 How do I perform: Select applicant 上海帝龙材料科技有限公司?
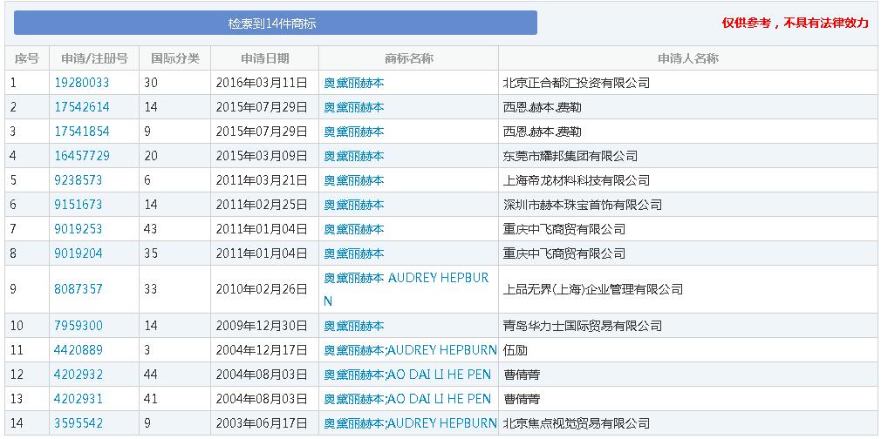[x=577, y=180]
